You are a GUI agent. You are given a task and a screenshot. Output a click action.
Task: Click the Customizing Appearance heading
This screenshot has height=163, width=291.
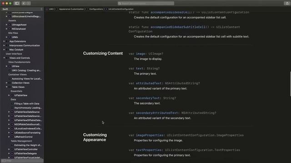pyautogui.click(x=95, y=137)
